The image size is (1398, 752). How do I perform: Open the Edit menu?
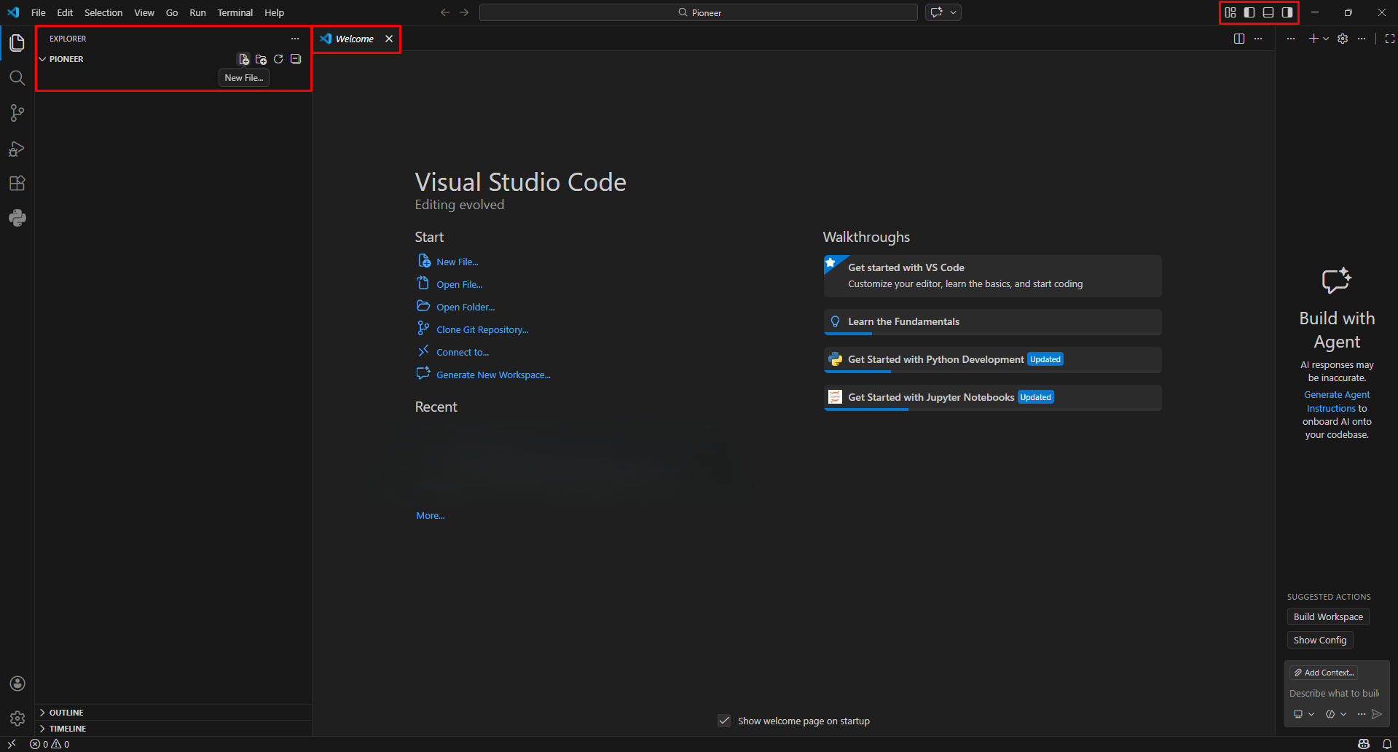click(x=65, y=12)
